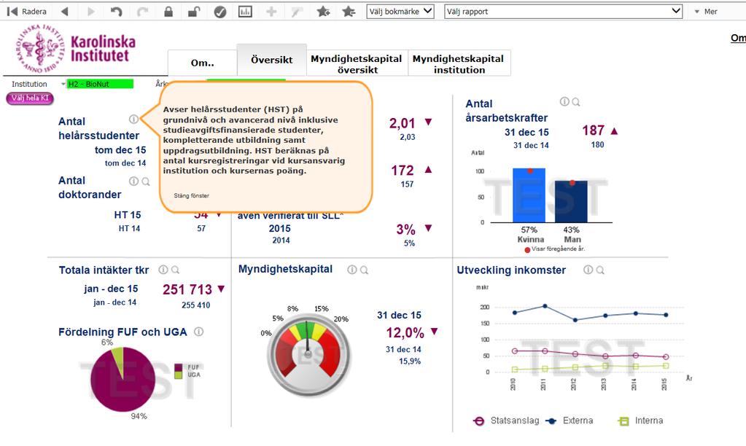Lock current selections with padlock icon
The height and width of the screenshot is (446, 746).
tap(168, 12)
